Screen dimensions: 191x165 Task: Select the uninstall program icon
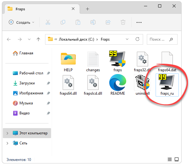[142, 85]
